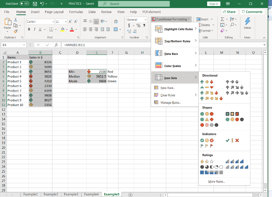The image size is (272, 197).
Task: Open the font name Calibri dropdown
Action: (x=53, y=22)
